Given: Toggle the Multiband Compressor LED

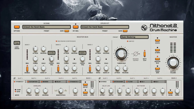Looking at the screenshot, I should 56,41.
